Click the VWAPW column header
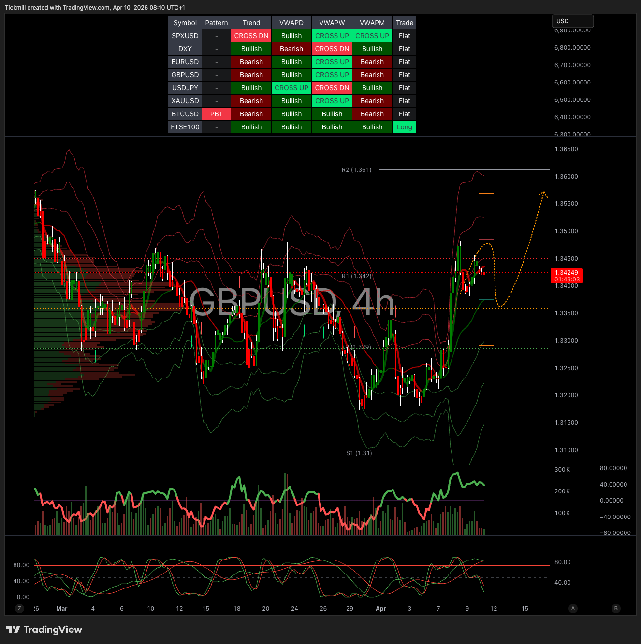Image resolution: width=641 pixels, height=644 pixels. point(332,23)
